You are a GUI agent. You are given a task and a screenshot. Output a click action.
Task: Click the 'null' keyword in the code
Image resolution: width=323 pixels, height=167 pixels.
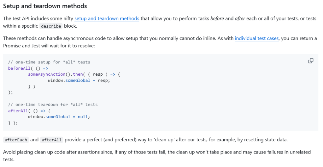[83, 117]
